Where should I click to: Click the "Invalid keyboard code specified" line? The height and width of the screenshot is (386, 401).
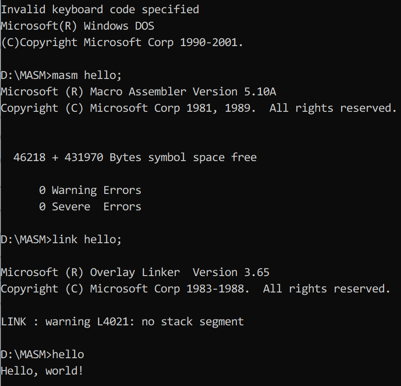(100, 10)
